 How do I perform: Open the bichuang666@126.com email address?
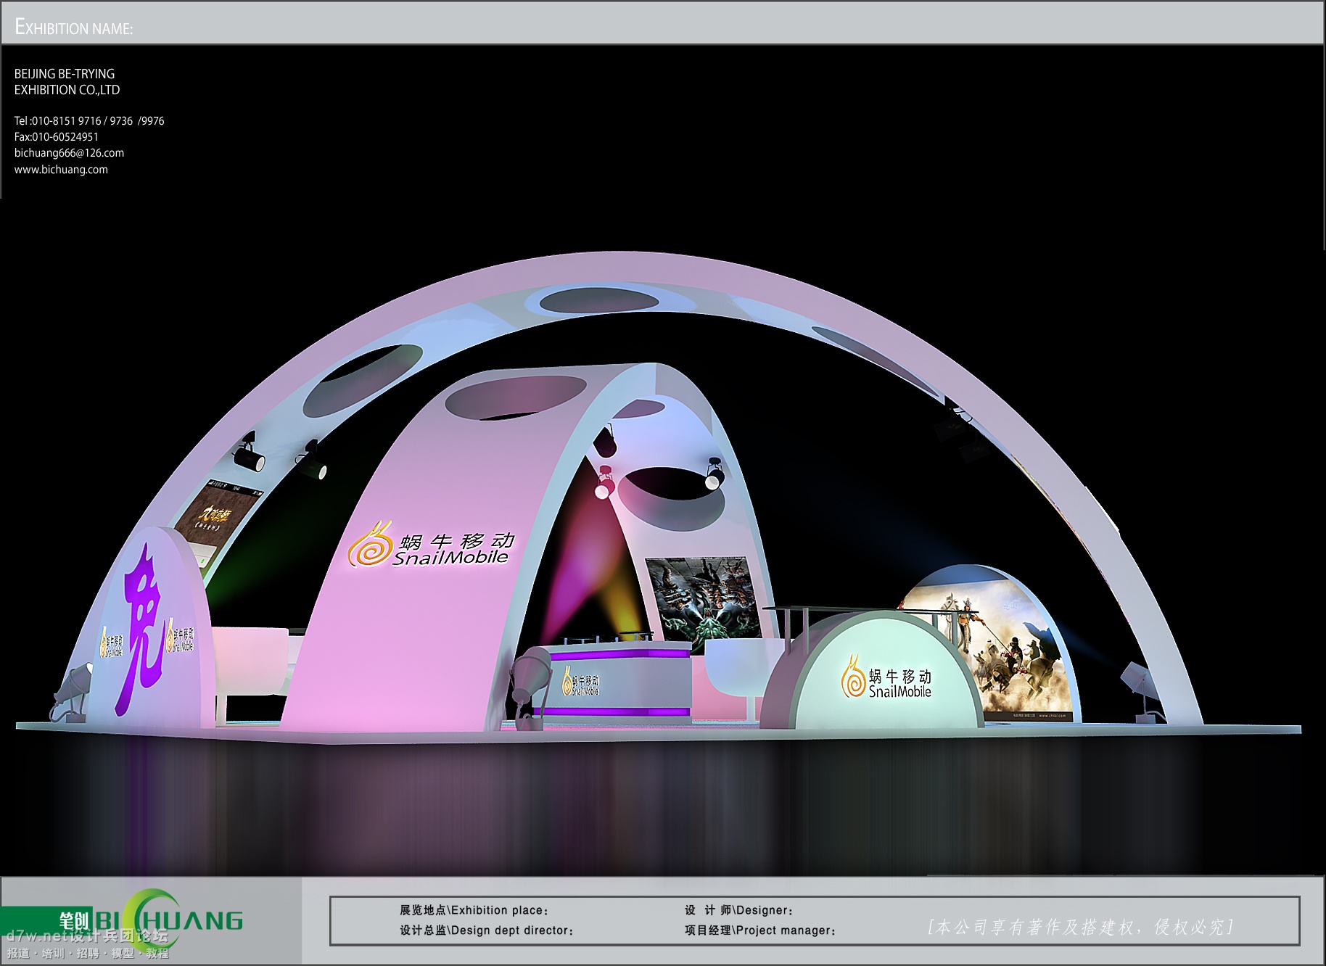pyautogui.click(x=69, y=153)
